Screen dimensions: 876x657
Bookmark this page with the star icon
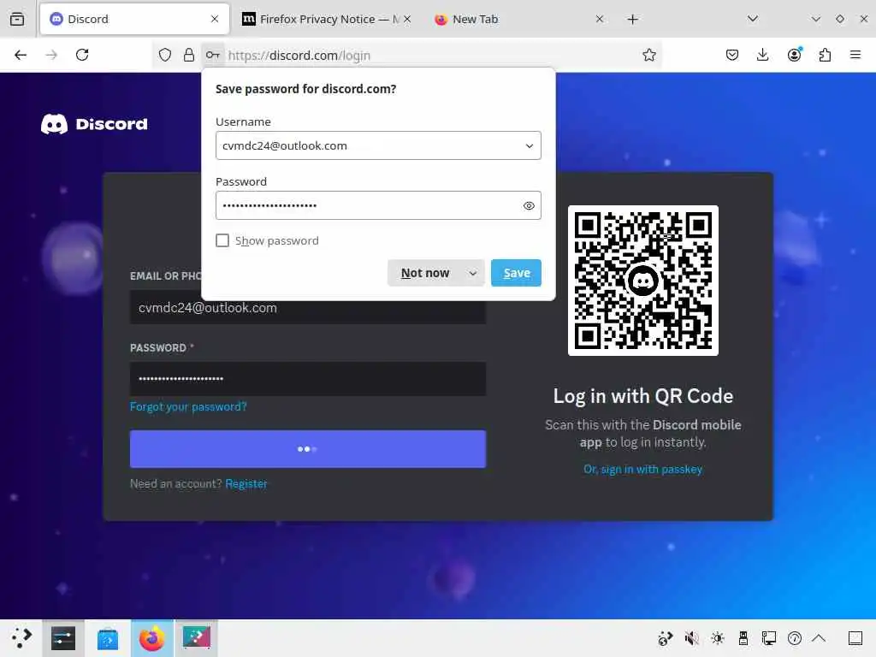648,55
